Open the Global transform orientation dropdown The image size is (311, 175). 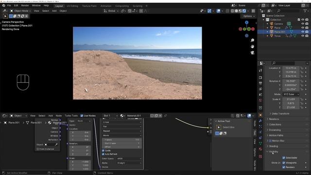(x=111, y=11)
